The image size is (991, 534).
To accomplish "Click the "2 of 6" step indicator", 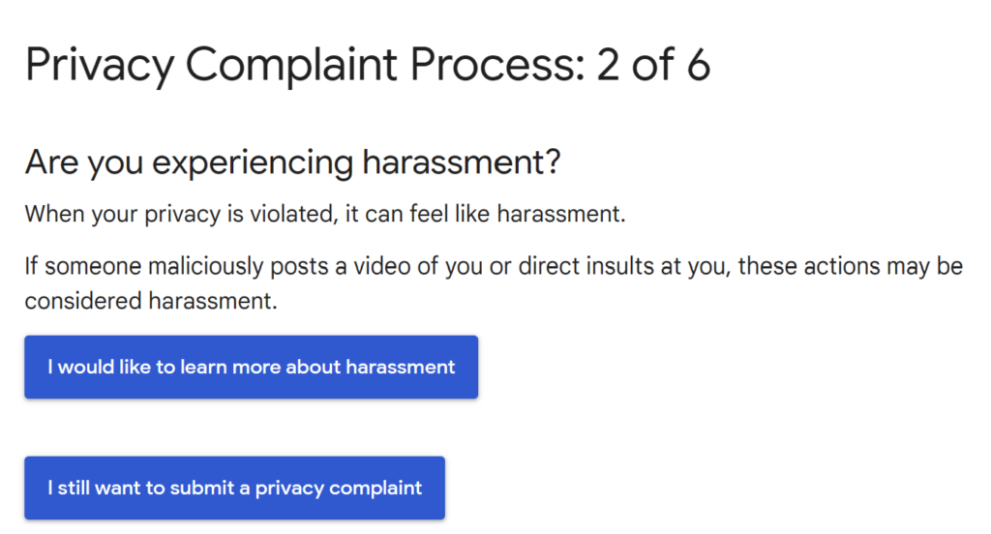I will pos(653,65).
